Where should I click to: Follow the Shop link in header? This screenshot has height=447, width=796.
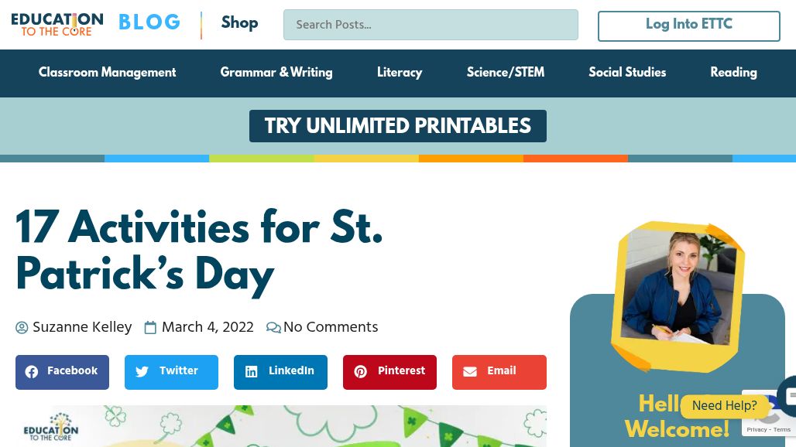tap(239, 24)
